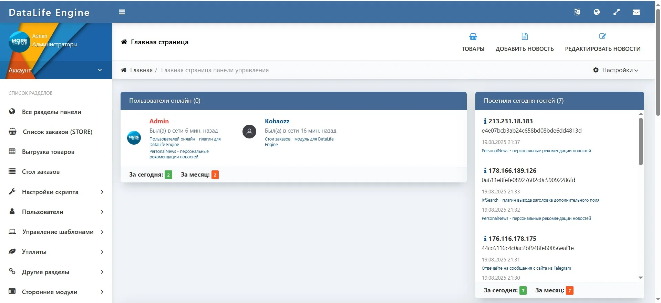Click the list icon for Стол заказов
Image resolution: width=661 pixels, height=303 pixels.
point(12,171)
